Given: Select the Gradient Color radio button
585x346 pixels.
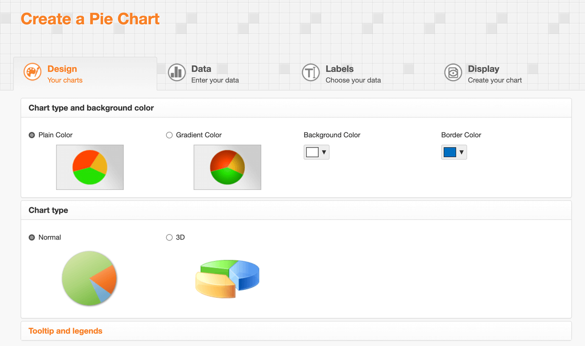Looking at the screenshot, I should point(169,135).
